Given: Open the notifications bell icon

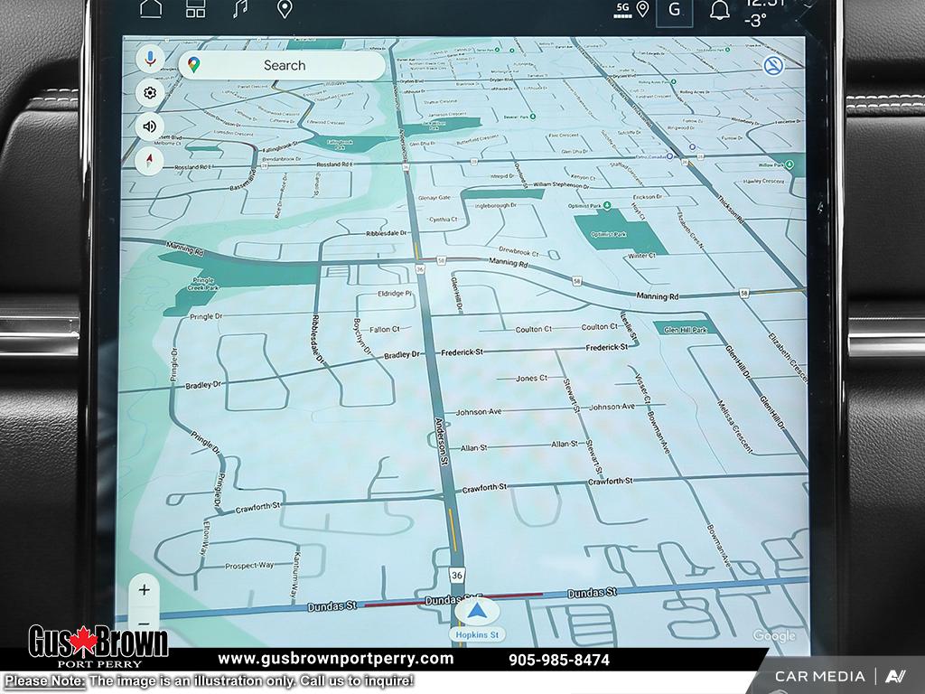Looking at the screenshot, I should click(720, 11).
